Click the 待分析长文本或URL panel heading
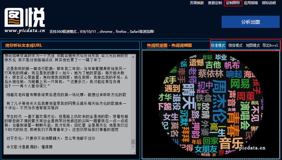Screen dimensions: 282x160 point(23,45)
